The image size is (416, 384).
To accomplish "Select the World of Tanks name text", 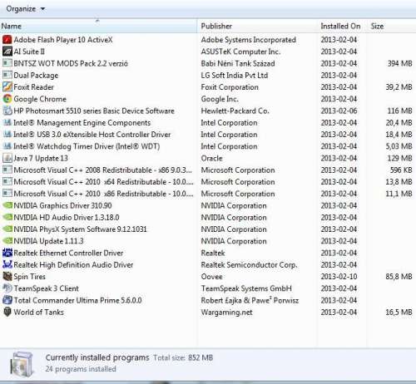I will [x=39, y=313].
